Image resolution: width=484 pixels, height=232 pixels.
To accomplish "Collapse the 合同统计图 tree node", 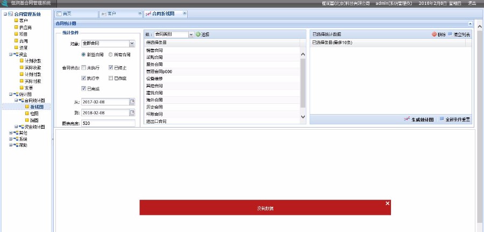I will point(16,101).
